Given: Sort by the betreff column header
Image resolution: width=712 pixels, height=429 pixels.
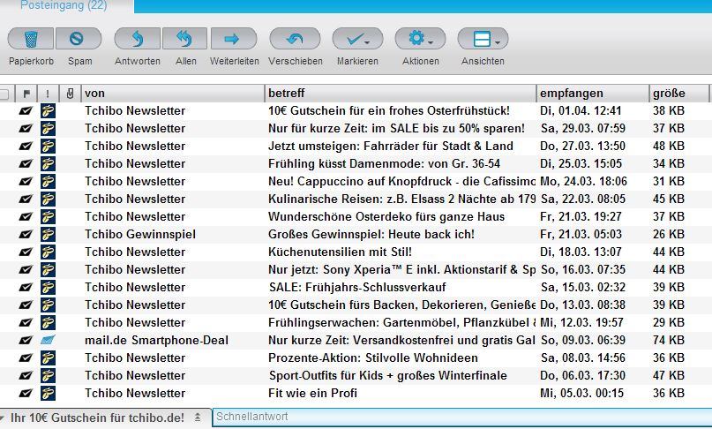Looking at the screenshot, I should pos(401,94).
